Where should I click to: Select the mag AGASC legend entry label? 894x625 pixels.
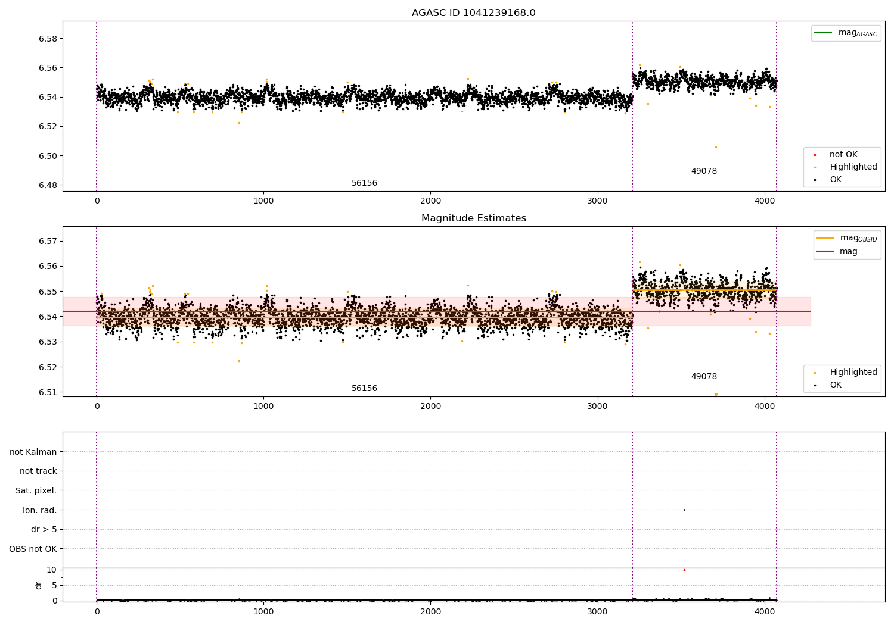tap(858, 33)
